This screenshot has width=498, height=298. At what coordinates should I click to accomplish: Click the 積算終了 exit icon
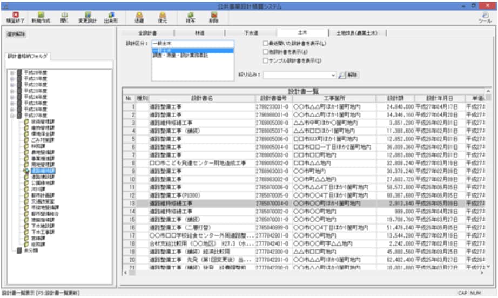coord(15,15)
